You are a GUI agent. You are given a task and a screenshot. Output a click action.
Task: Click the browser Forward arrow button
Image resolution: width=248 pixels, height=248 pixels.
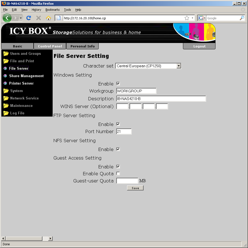coord(15,18)
